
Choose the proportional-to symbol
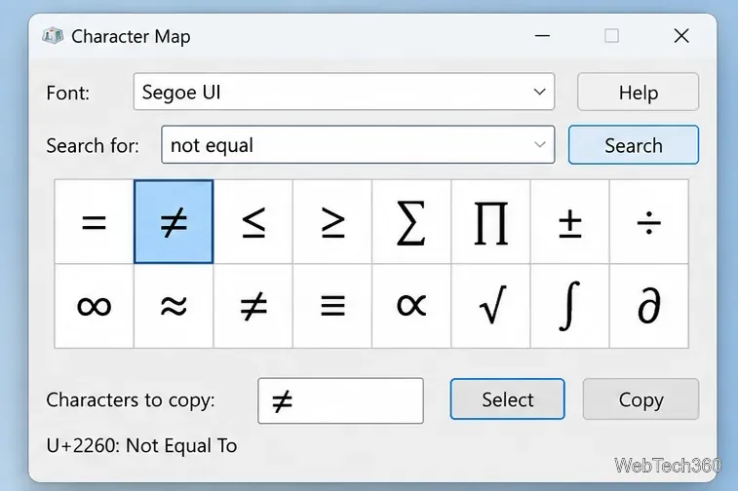coord(411,306)
